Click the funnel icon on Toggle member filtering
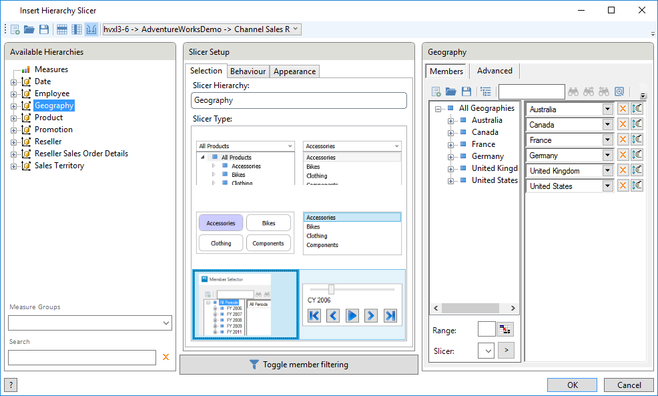Image resolution: width=658 pixels, height=396 pixels. 254,365
